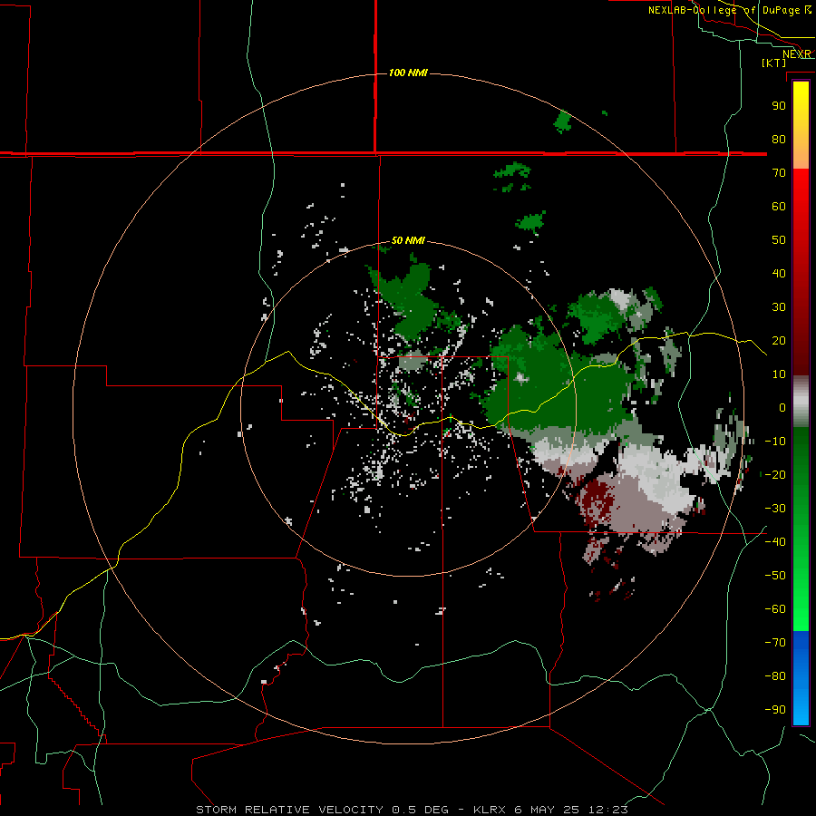Select the 30 value on velocity scale

pyautogui.click(x=779, y=307)
